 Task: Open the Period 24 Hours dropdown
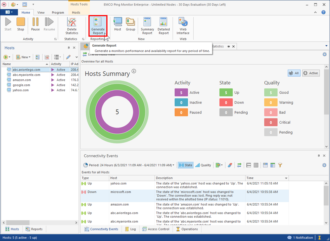pyautogui.click(x=129, y=165)
